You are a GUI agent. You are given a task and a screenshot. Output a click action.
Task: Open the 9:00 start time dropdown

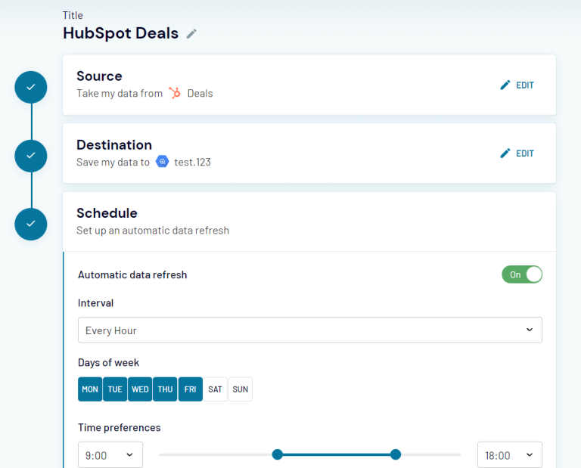[110, 455]
